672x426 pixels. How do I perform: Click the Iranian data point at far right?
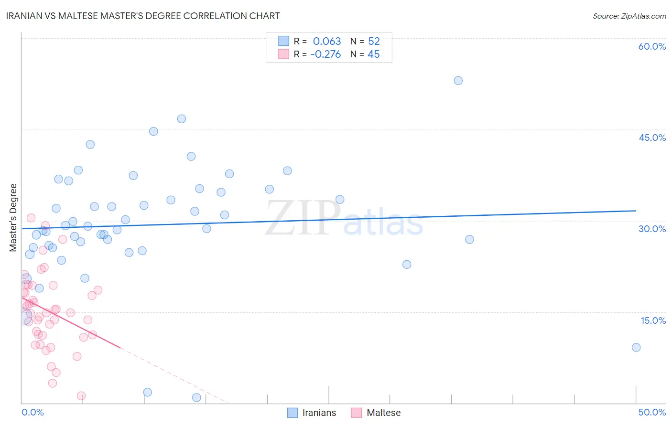point(636,347)
